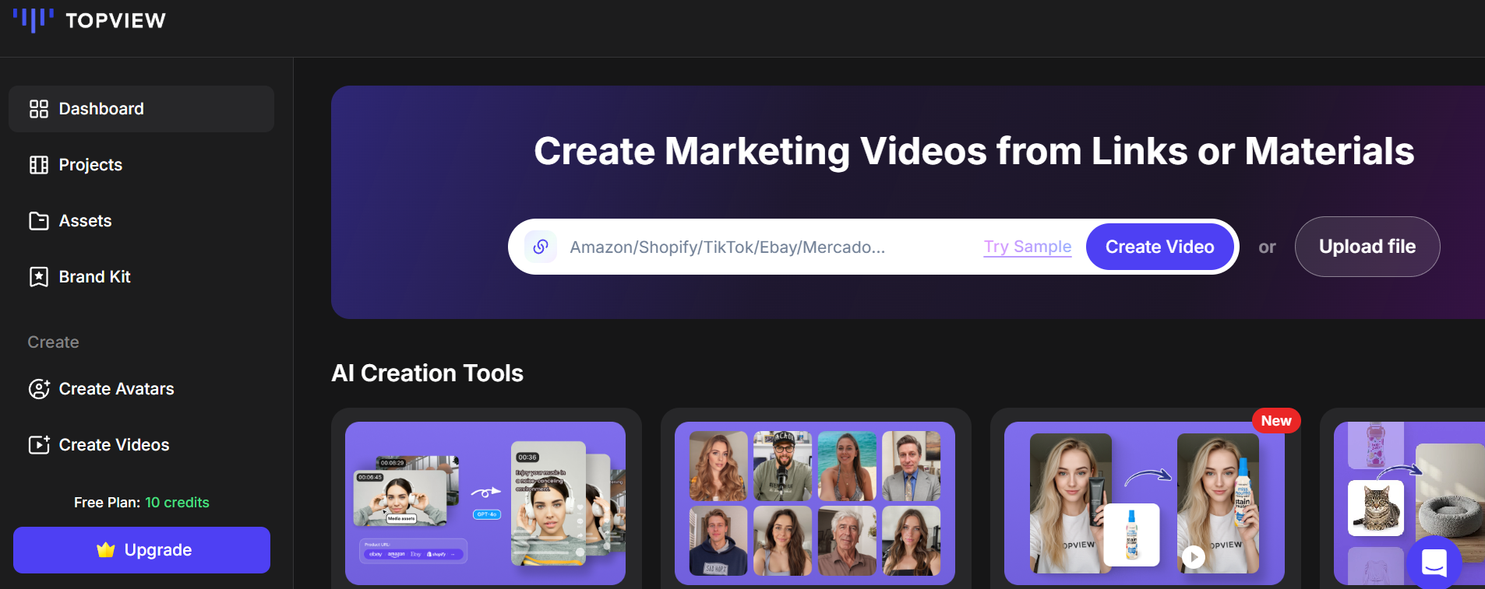Click the Create Videos play icon
This screenshot has width=1485, height=589.
39,445
